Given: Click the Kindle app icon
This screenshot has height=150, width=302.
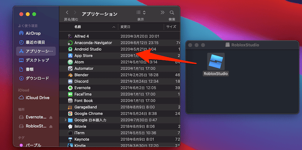Looking at the screenshot, I should pos(70,145).
